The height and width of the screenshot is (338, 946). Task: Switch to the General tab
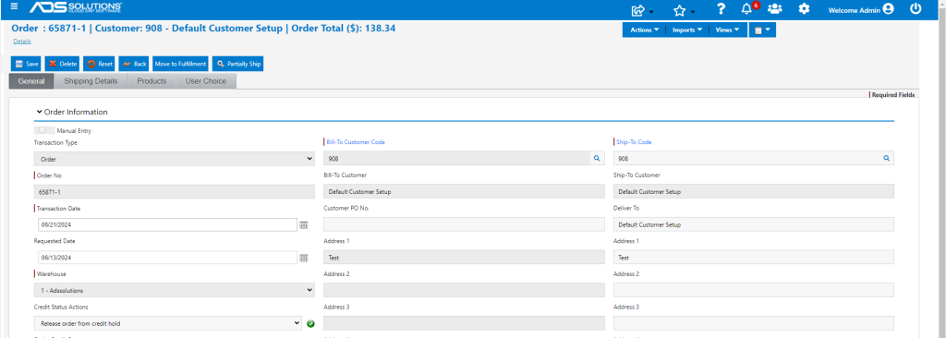point(31,81)
